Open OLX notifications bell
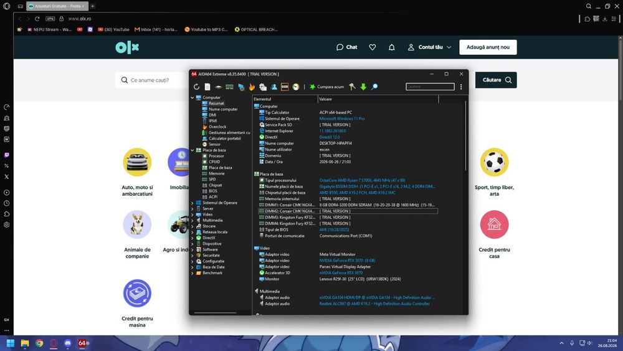Viewport: 623px width, 351px height. coord(391,47)
